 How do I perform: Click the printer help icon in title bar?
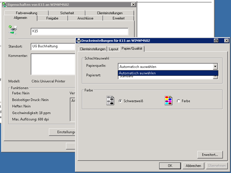[x=216, y=40]
